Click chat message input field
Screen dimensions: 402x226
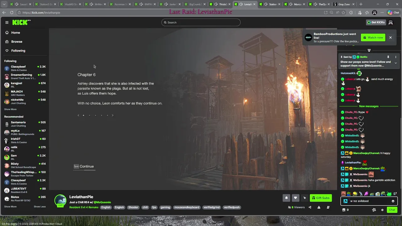[x=369, y=201]
